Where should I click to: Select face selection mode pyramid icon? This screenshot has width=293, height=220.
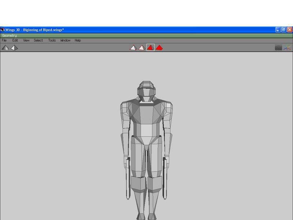click(151, 48)
